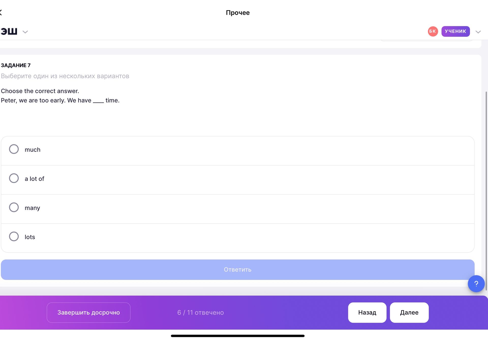Screen dimensions: 488x340
Task: Click the ЗАДАНИЕ 7 heading
Action: click(x=16, y=65)
